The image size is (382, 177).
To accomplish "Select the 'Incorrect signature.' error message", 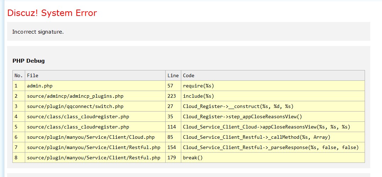I will (38, 32).
